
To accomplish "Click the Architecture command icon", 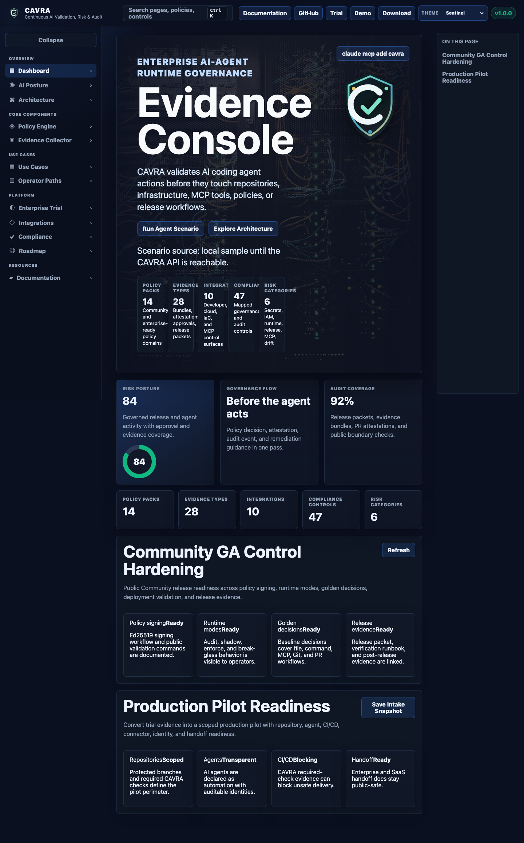I will (x=12, y=100).
